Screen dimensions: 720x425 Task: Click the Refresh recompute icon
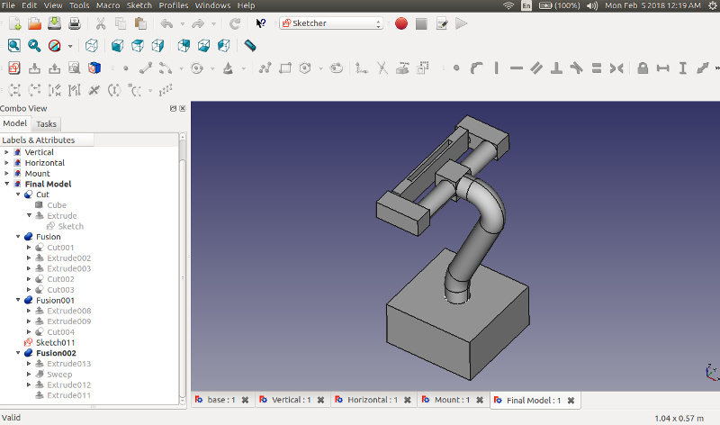[235, 23]
